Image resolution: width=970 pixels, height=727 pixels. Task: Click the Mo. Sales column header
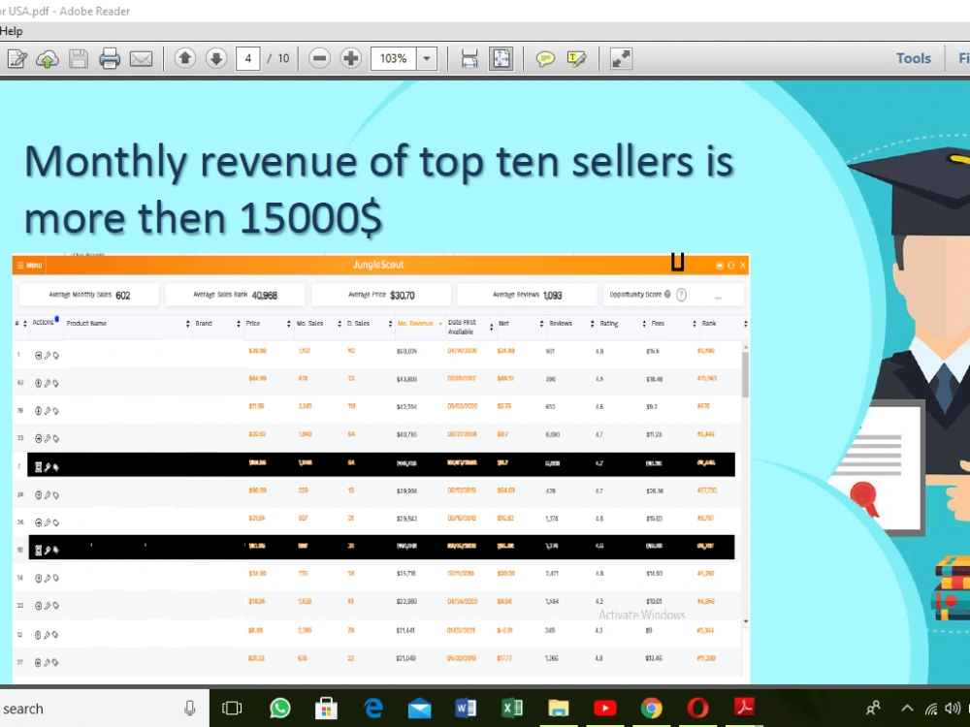(x=310, y=324)
